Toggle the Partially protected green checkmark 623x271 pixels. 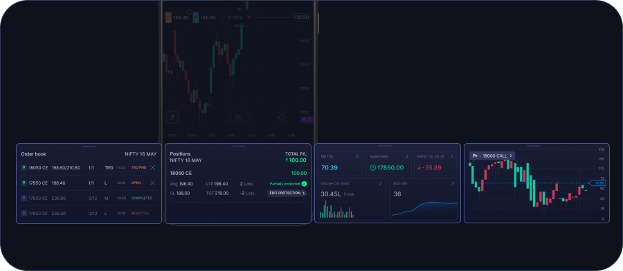coord(304,184)
